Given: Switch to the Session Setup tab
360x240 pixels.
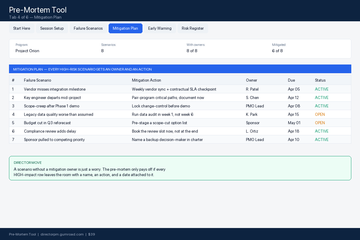Looking at the screenshot, I should click(x=52, y=28).
